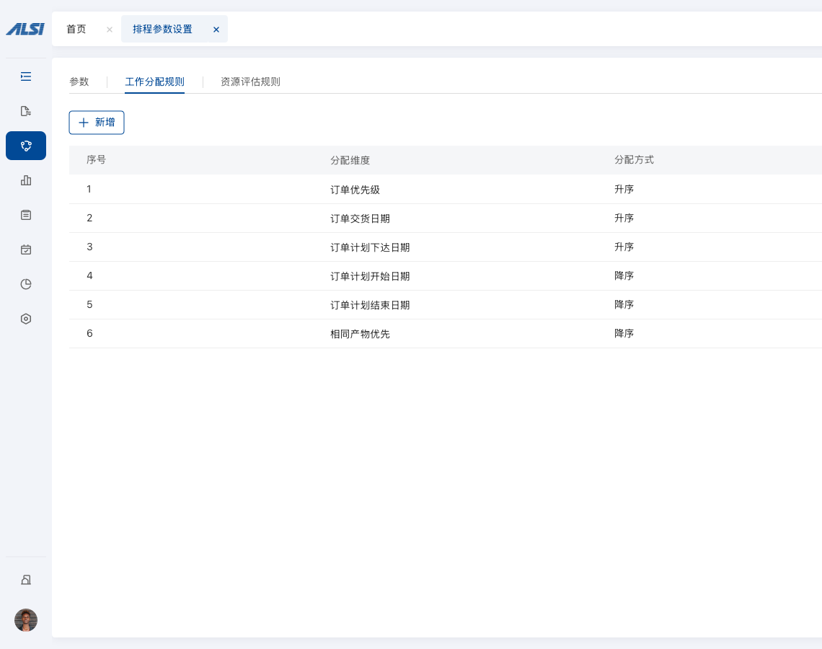Image resolution: width=822 pixels, height=649 pixels.
Task: Switch to the 资源评估规则 tab
Action: pyautogui.click(x=250, y=82)
